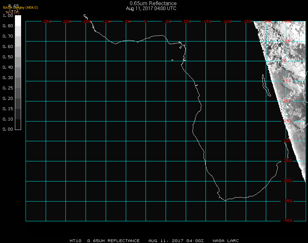308x243 pixels.
Task: Click the 0 longitude label between 5W and 5E
Action: (x=145, y=21)
